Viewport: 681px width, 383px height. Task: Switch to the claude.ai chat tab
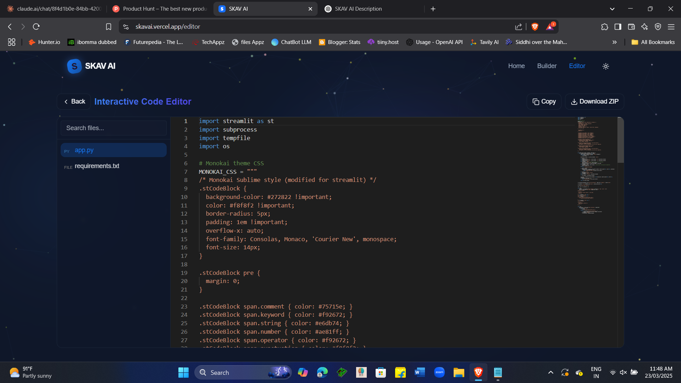click(55, 9)
